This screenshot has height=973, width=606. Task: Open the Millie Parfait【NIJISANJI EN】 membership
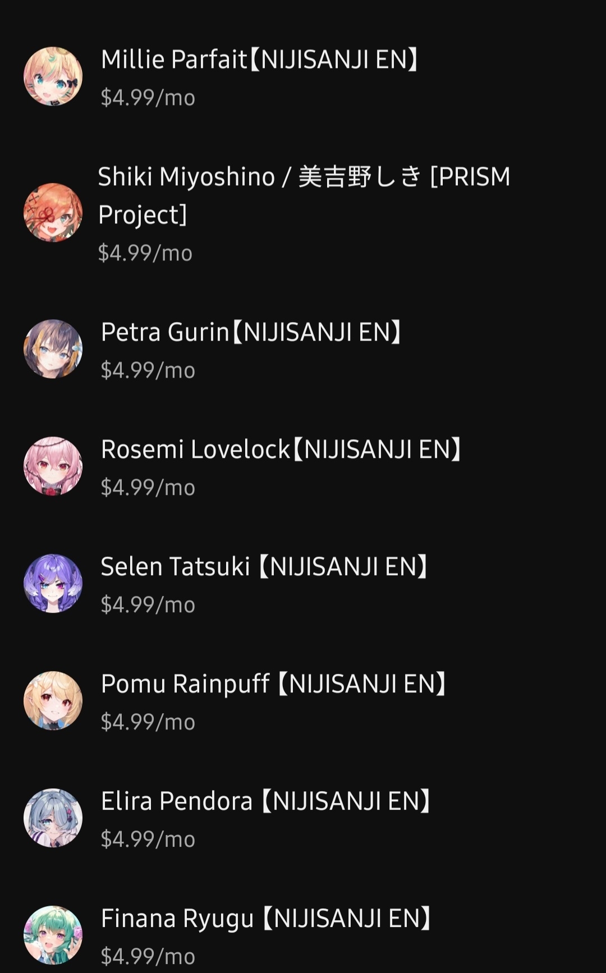click(x=303, y=77)
